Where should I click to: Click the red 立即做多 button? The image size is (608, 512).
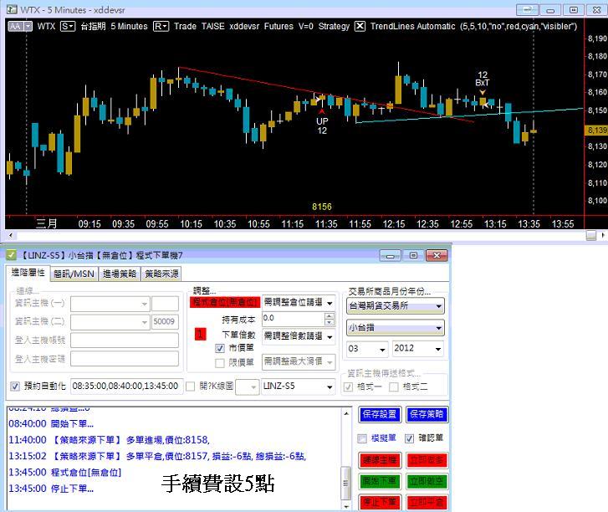pos(427,460)
